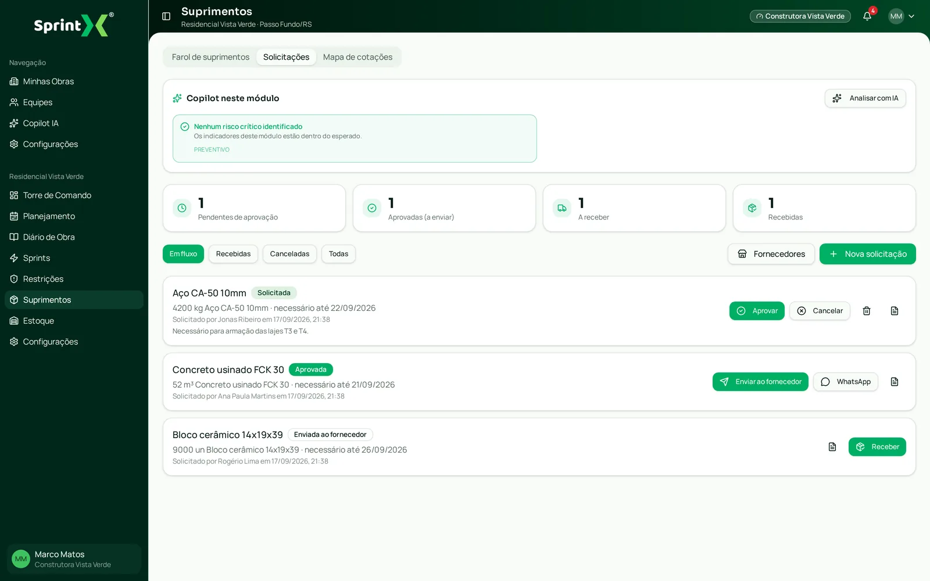Click the check icon for Aprovadas (a enviar)
This screenshot has width=930, height=581.
pyautogui.click(x=372, y=208)
